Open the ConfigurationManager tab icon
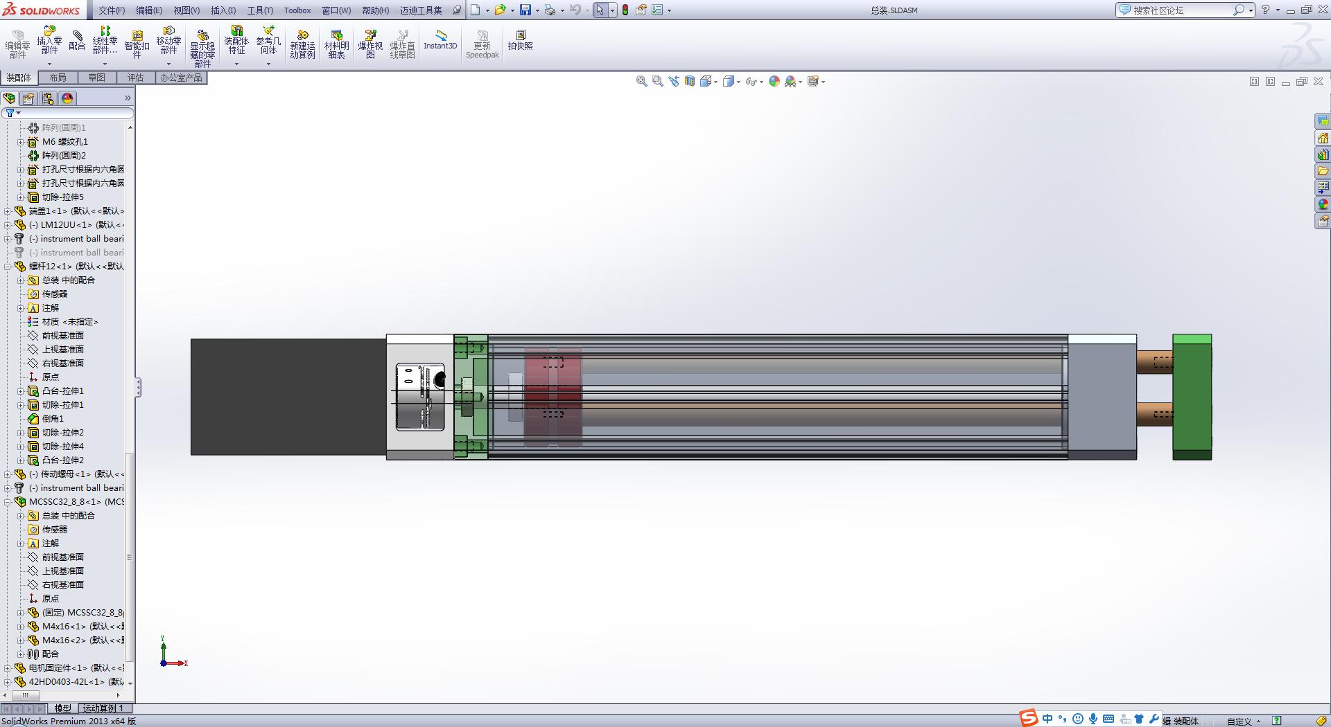The image size is (1331, 727). [x=48, y=98]
